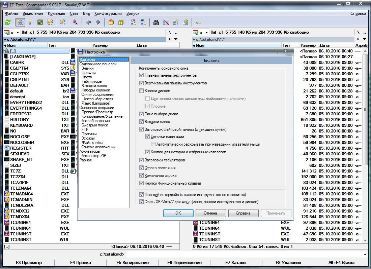Viewport: 371px width, 269px height.
Task: Open right panel directory history arrow
Action: click(x=365, y=39)
